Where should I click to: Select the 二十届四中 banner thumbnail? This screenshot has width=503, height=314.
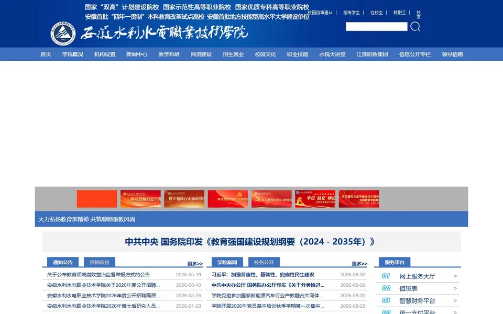click(228, 199)
